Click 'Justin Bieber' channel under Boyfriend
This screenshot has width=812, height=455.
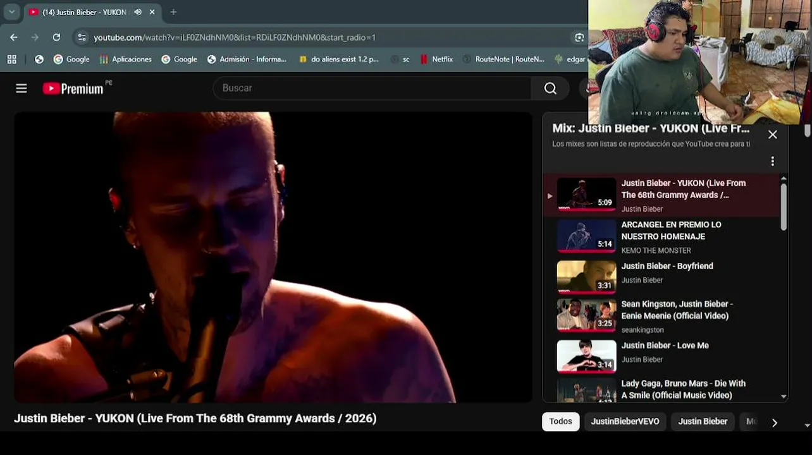(x=642, y=280)
